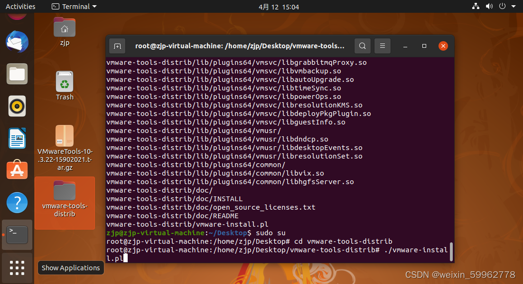Open Ubuntu Software store icon

pyautogui.click(x=17, y=170)
